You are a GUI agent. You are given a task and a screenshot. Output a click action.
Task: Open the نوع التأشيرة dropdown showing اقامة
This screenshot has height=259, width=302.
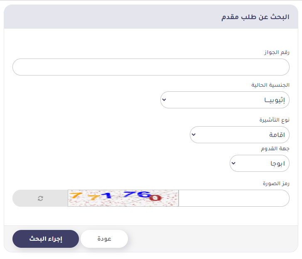(239, 135)
